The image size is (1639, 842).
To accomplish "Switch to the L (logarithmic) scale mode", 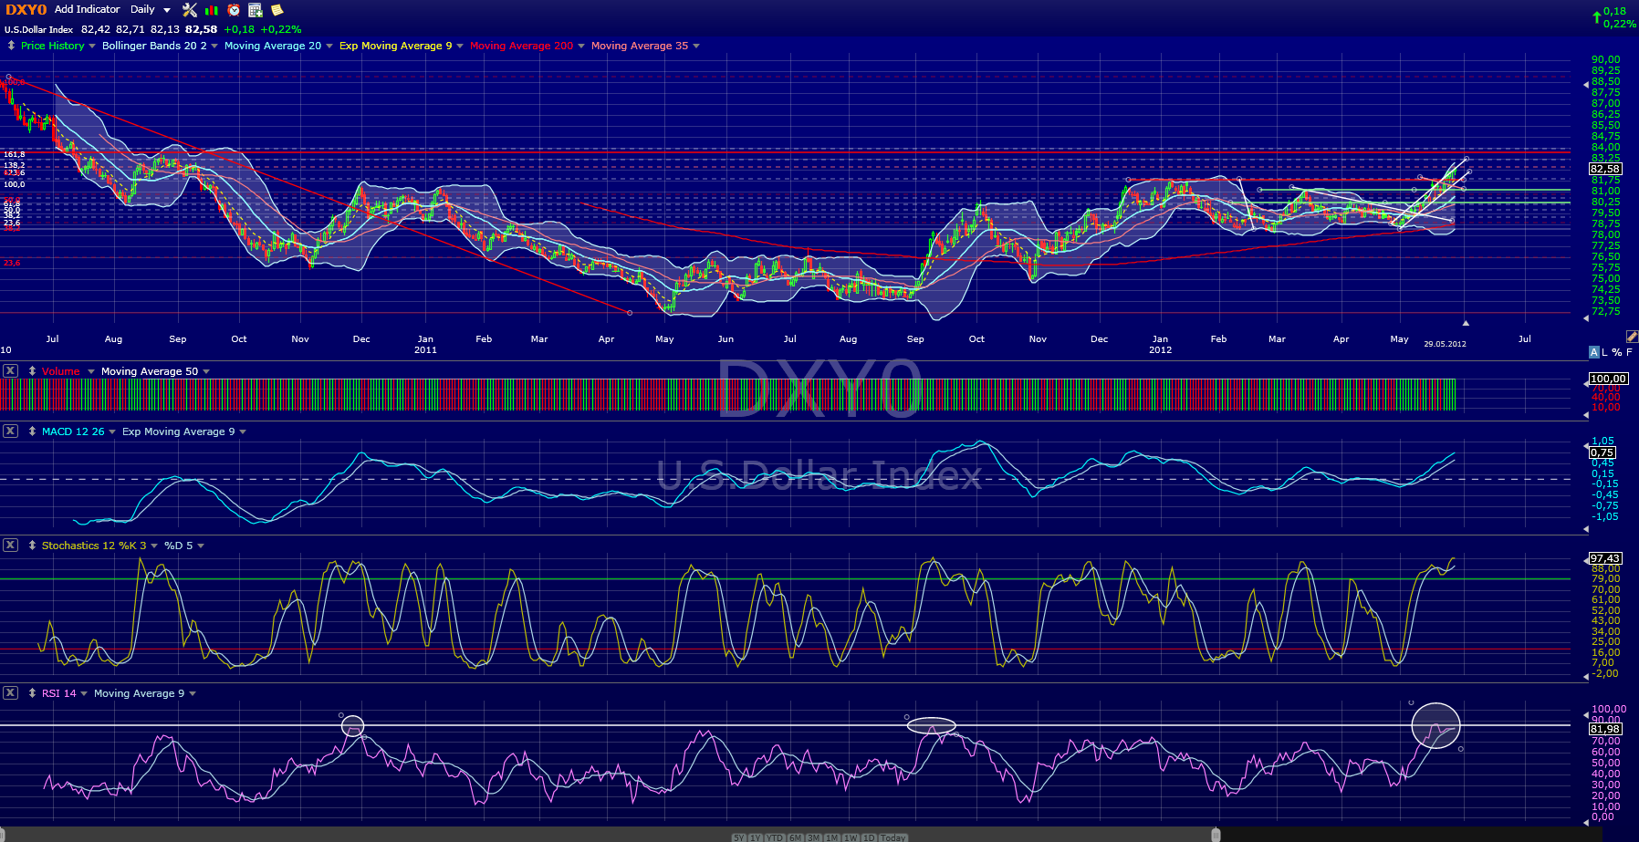I will [1605, 352].
